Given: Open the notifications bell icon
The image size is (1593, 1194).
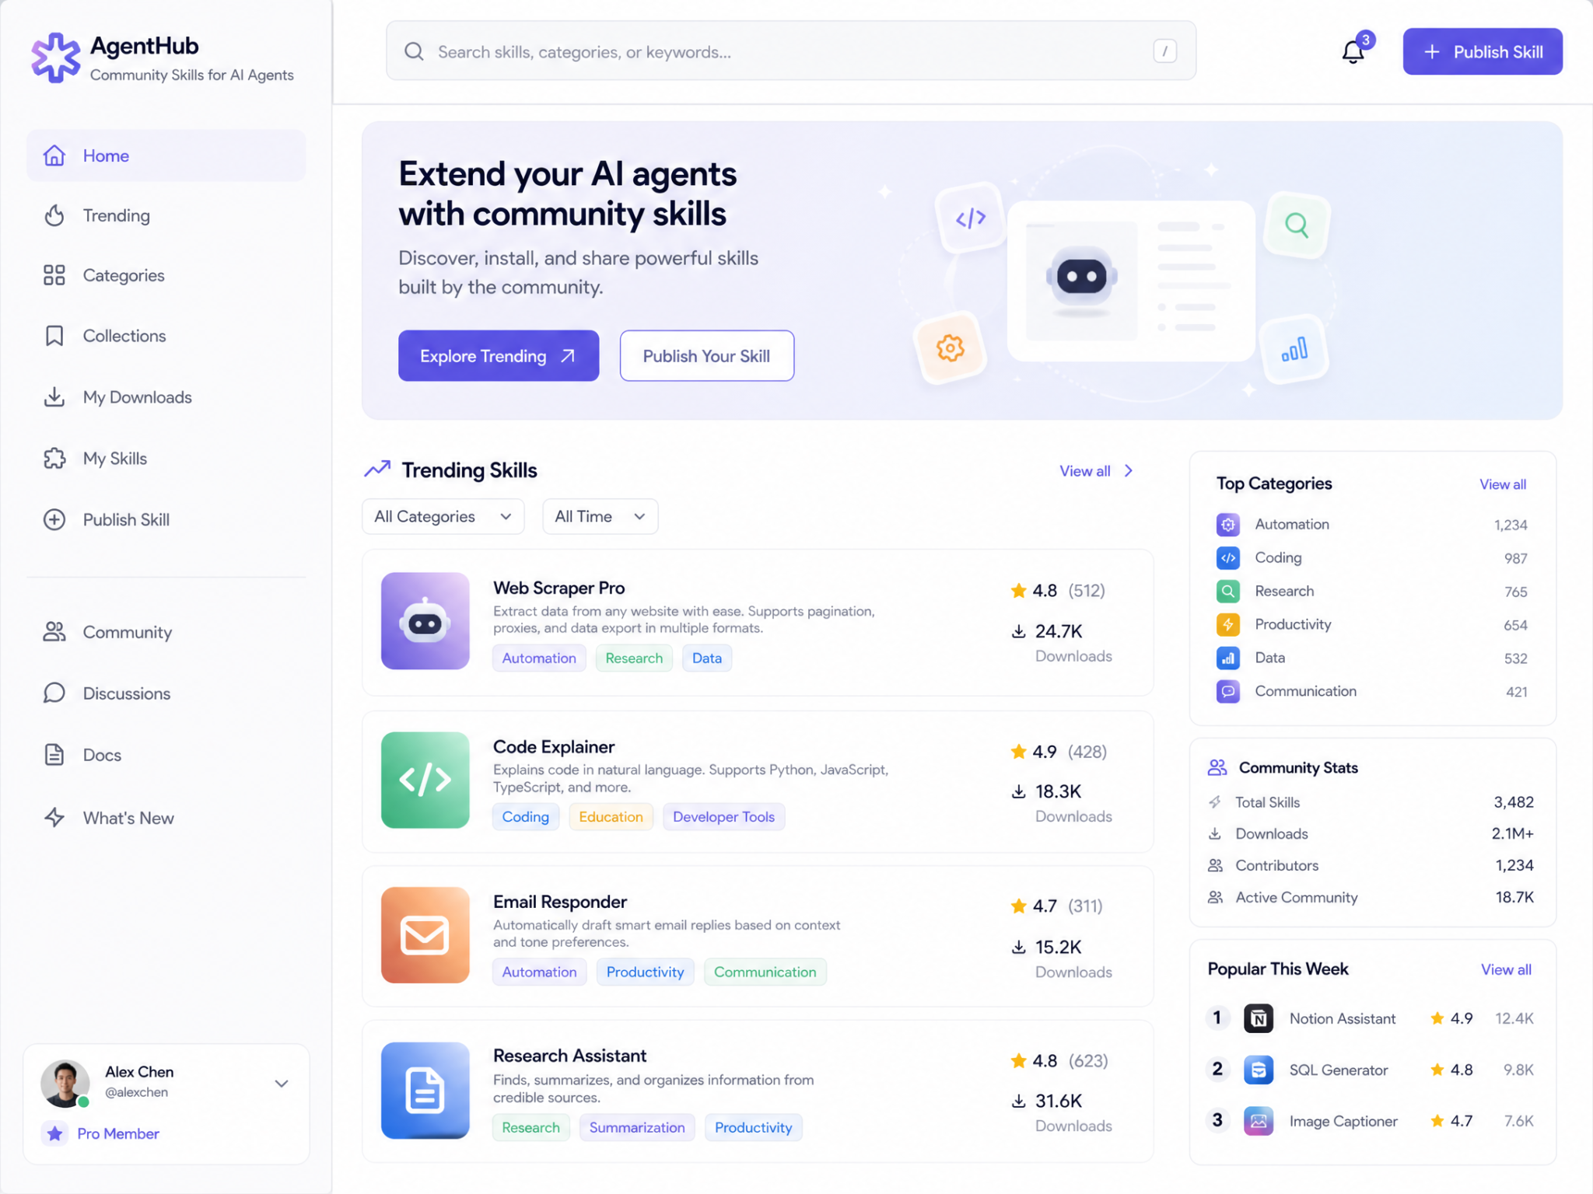Looking at the screenshot, I should [x=1353, y=51].
